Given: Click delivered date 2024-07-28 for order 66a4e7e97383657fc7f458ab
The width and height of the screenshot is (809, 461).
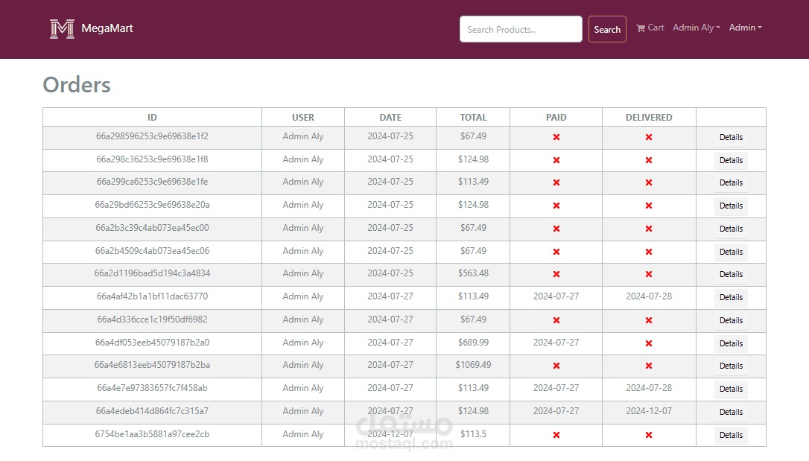Looking at the screenshot, I should click(649, 388).
